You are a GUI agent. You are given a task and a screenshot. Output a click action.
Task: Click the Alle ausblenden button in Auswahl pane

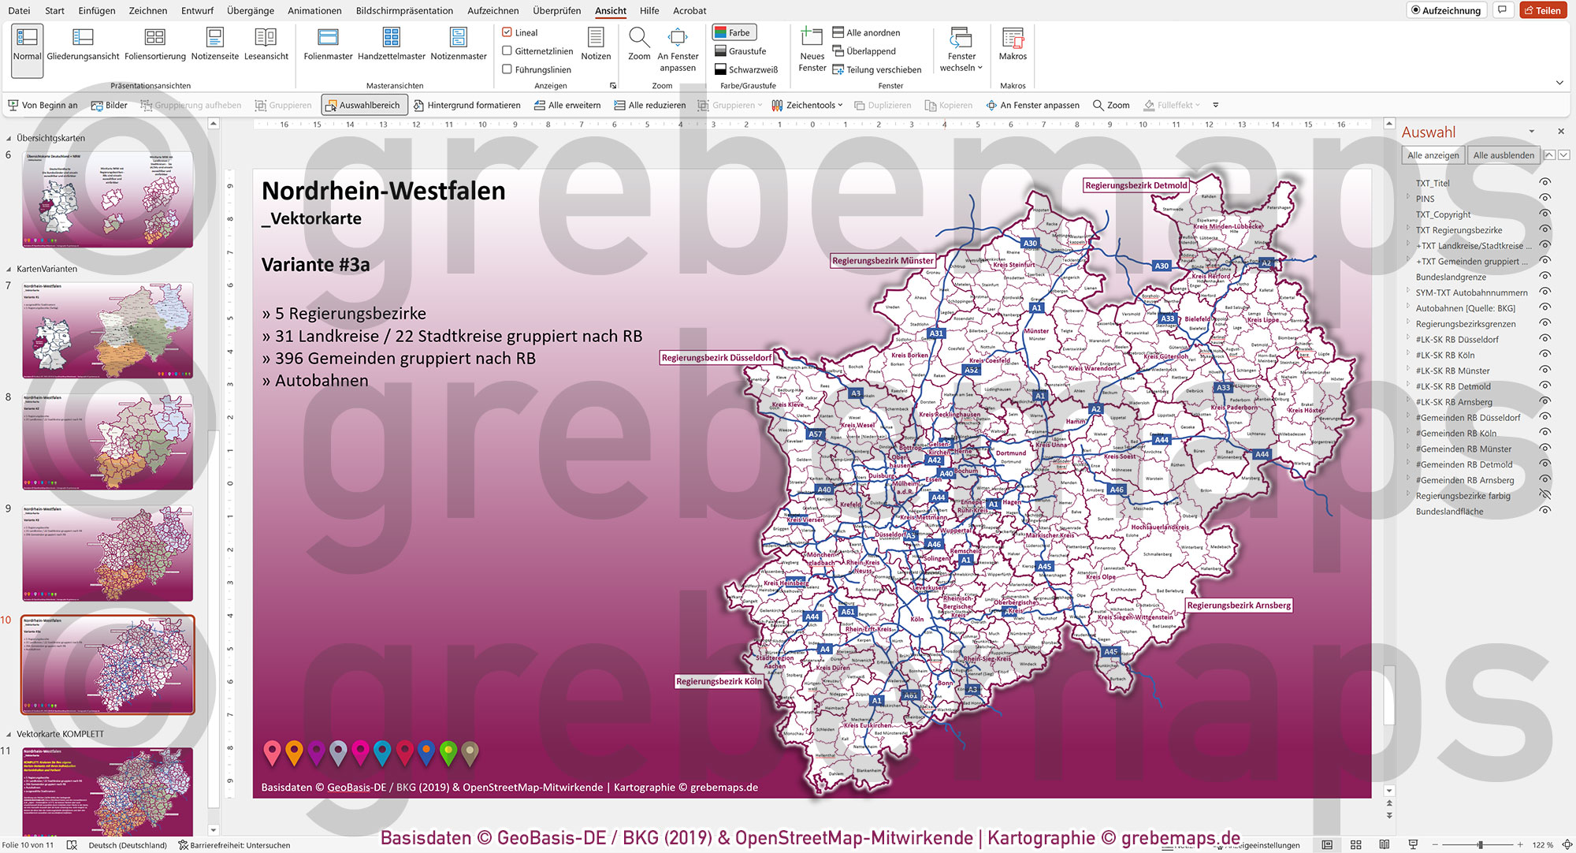pos(1504,155)
